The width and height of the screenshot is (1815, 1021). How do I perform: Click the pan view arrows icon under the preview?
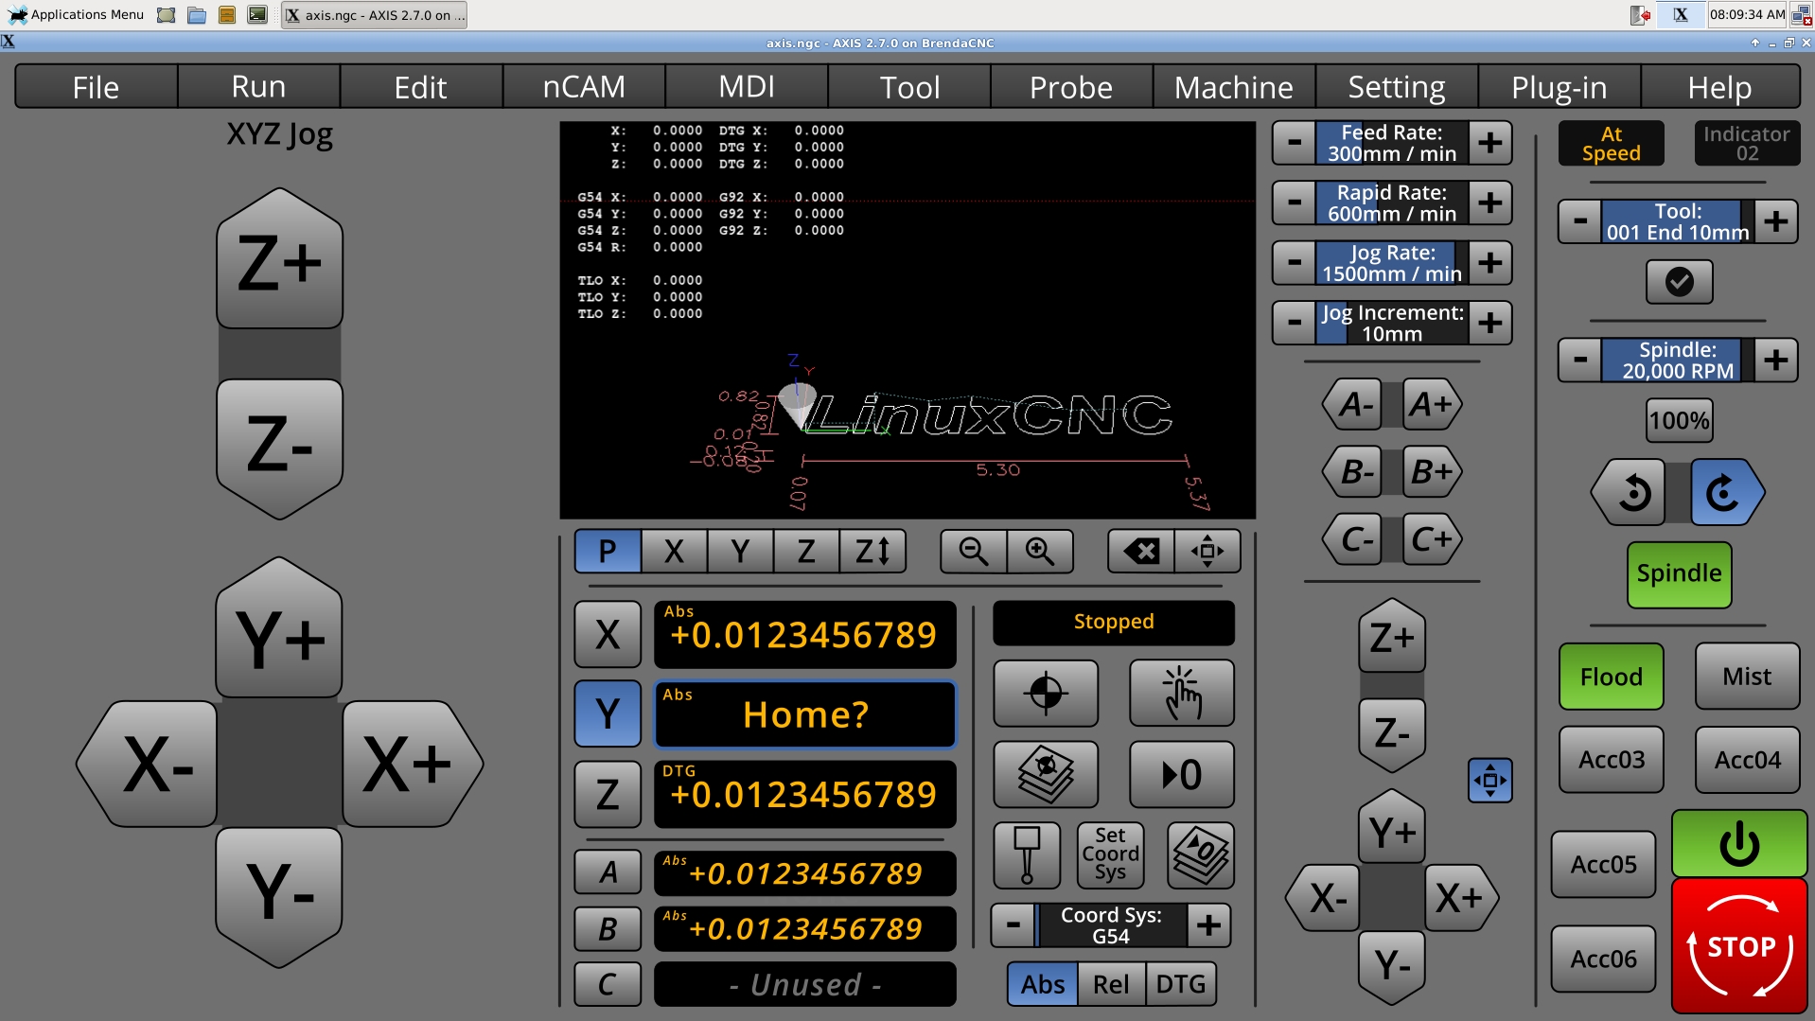1207,551
